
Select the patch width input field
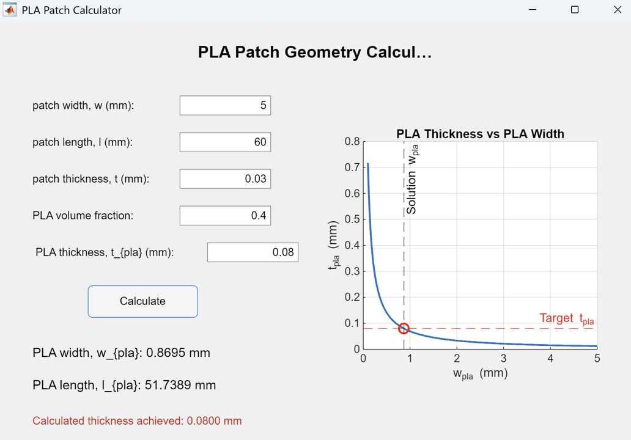226,105
